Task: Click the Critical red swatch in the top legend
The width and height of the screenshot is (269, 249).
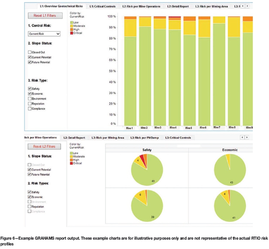Action: pos(71,33)
